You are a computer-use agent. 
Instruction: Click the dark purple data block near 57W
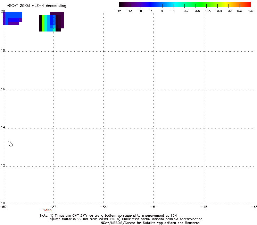coord(59,20)
